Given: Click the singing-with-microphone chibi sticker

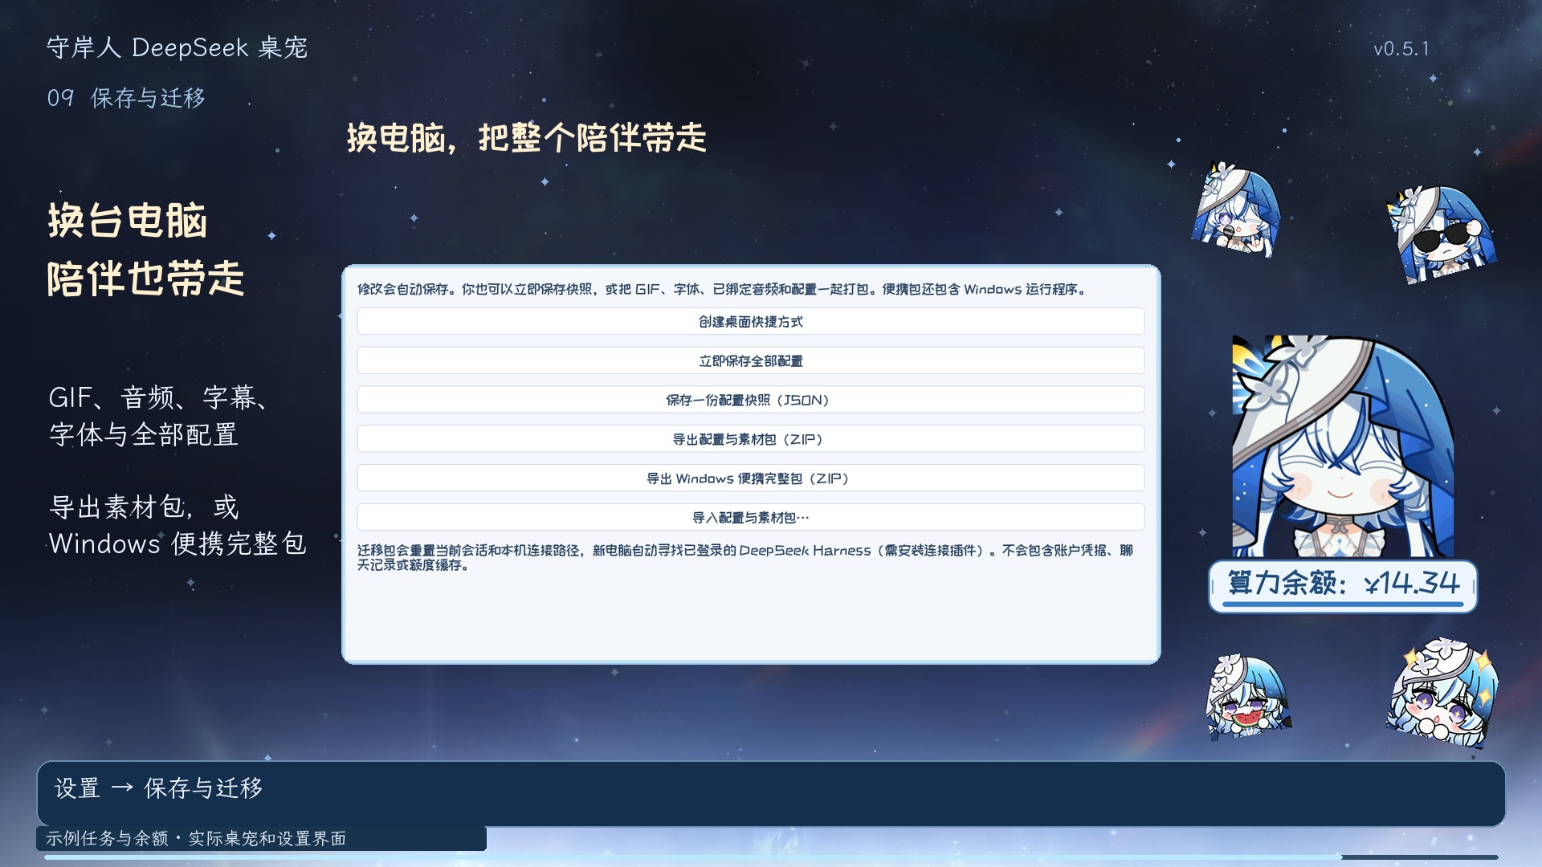Looking at the screenshot, I should [1235, 210].
